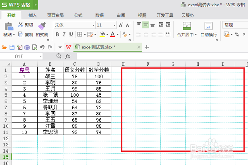Open the 云服务 tab
Viewport: 248px width, 165px height.
coord(188,15)
